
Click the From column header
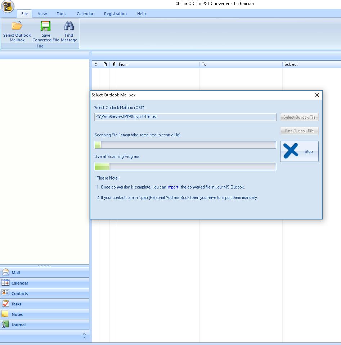tap(158, 64)
